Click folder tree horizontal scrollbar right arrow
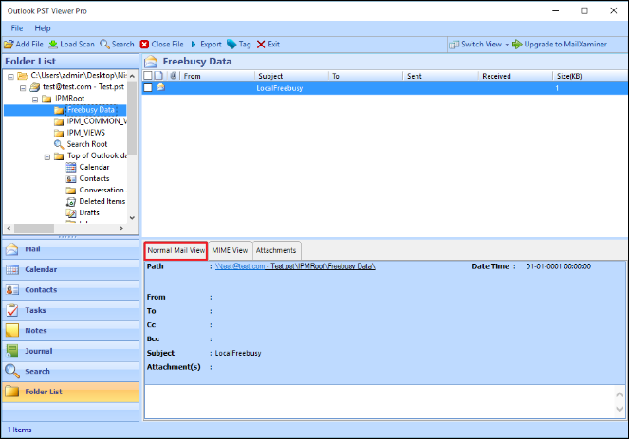This screenshot has height=439, width=629. [121, 229]
